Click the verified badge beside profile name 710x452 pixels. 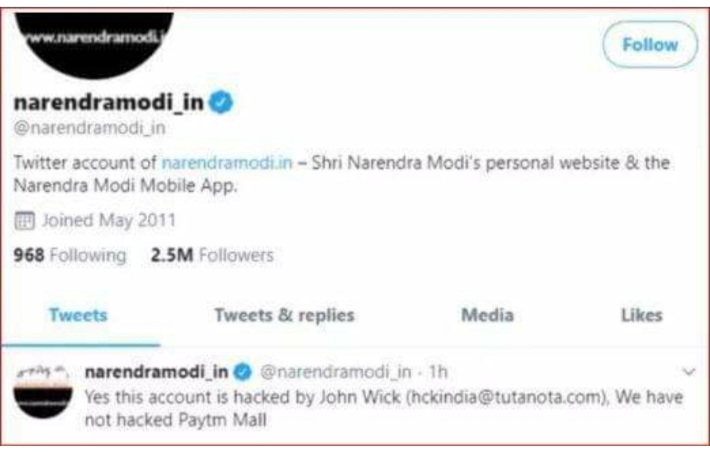click(220, 104)
